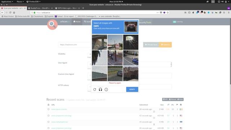
Task: Open the Places menu in top panel
Action: pos(20,1)
